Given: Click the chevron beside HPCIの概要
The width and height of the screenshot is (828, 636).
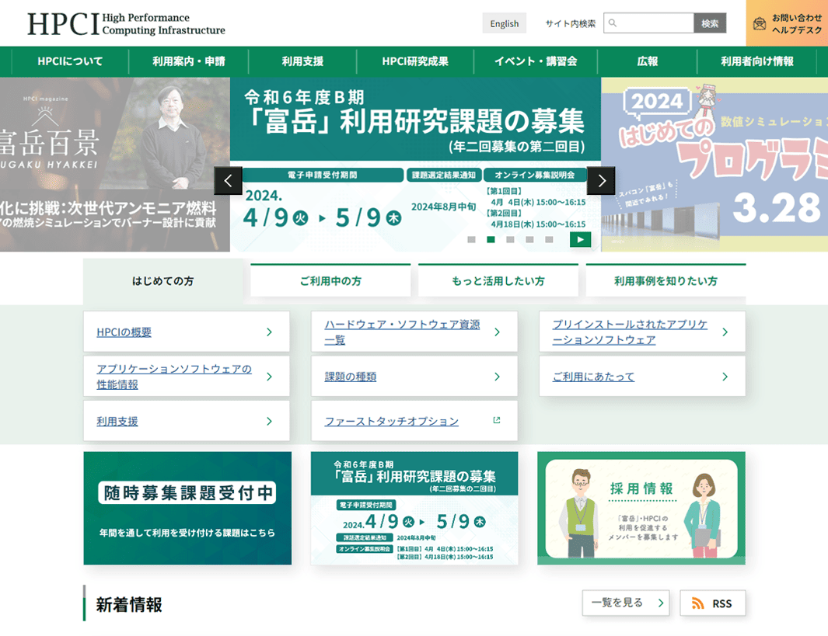Looking at the screenshot, I should [269, 332].
